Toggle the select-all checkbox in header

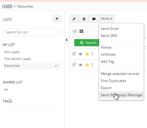(75, 31)
